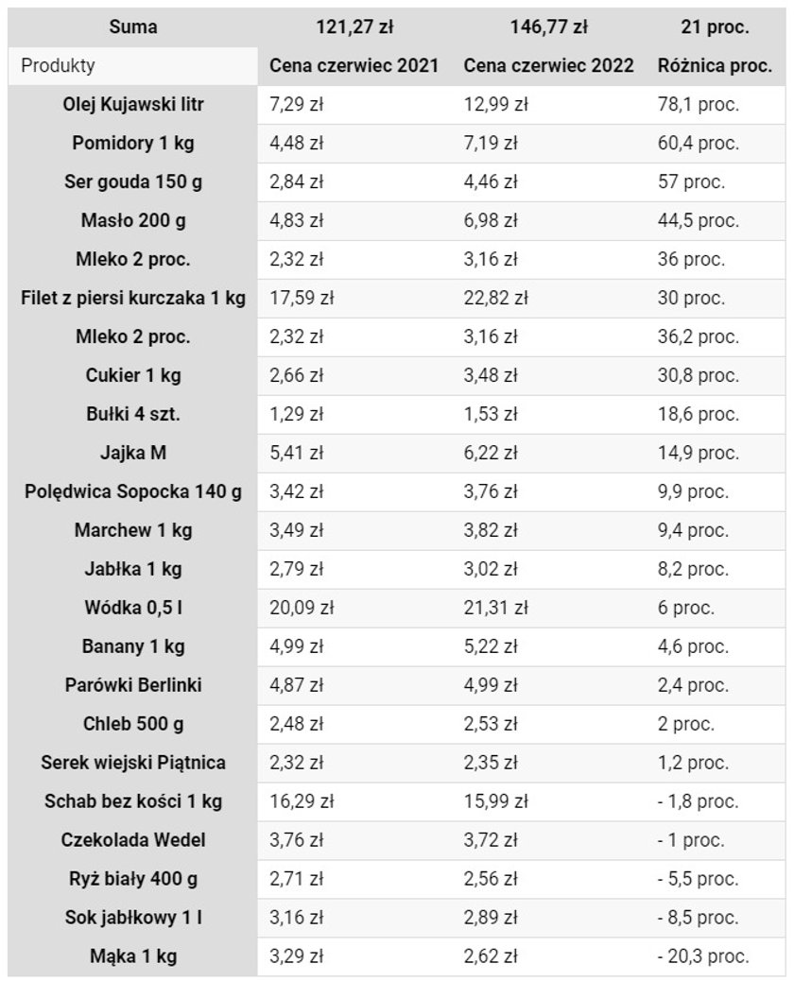The image size is (794, 981).
Task: Select the Ser gouda 150 g product cell
Action: pos(133,182)
